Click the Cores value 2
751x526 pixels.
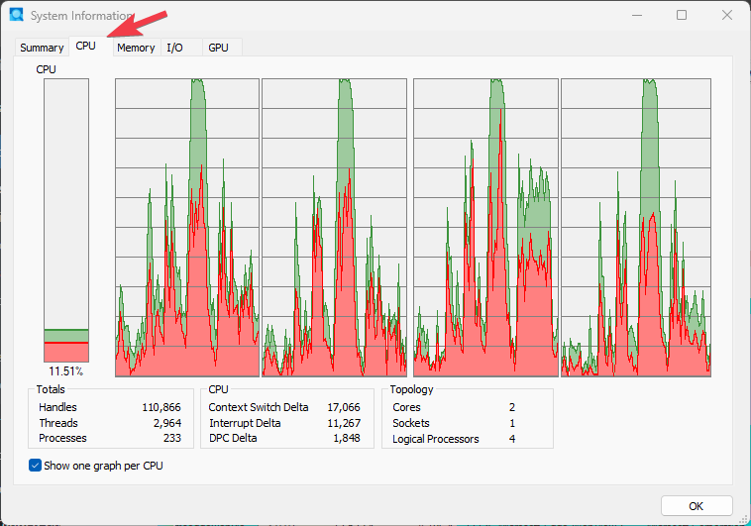[512, 407]
